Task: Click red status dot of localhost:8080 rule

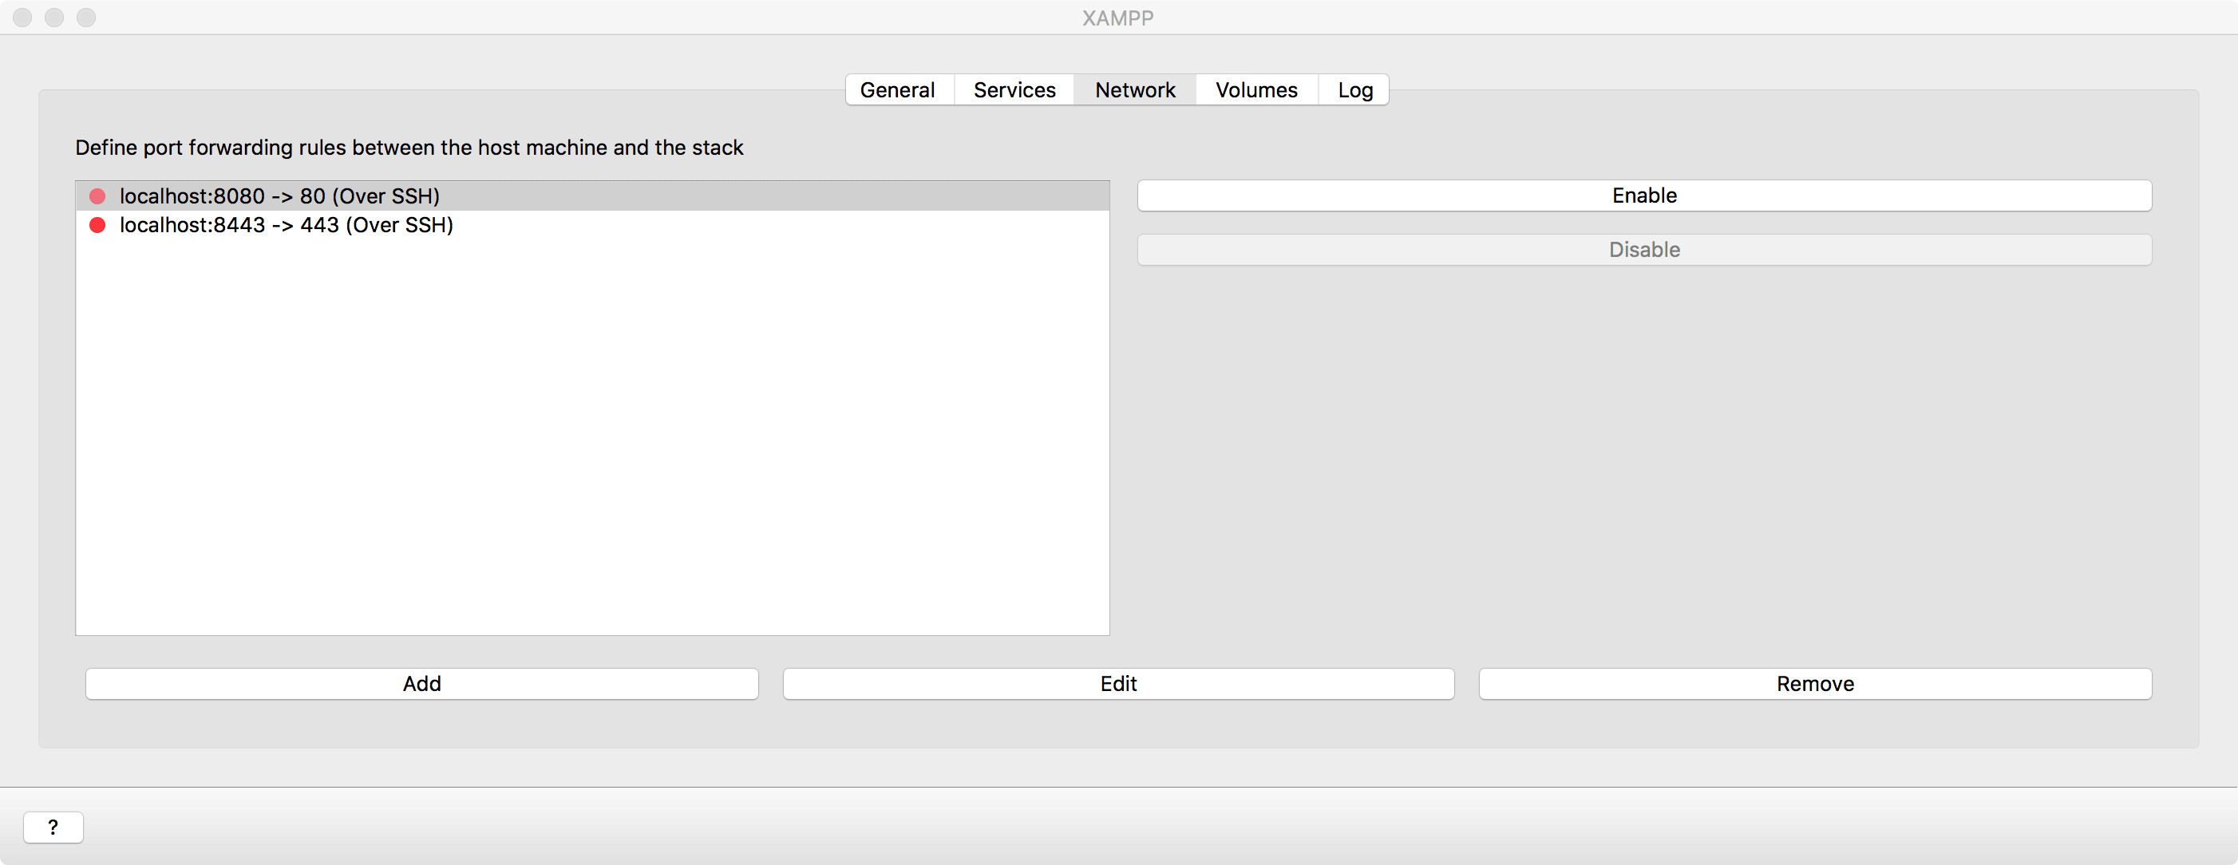Action: (x=97, y=196)
